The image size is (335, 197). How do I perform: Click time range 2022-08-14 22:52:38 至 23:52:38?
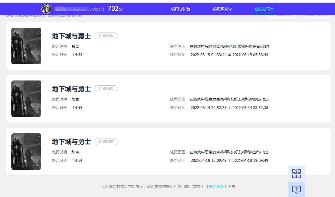coord(230,108)
